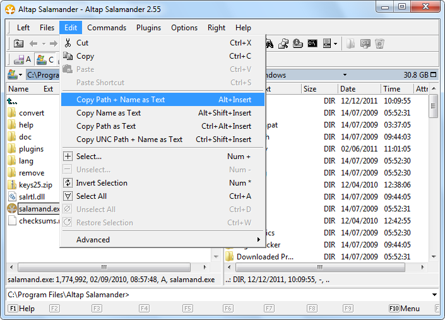Click the checksums file icon
Viewport: 445px width, 320px height.
11,220
